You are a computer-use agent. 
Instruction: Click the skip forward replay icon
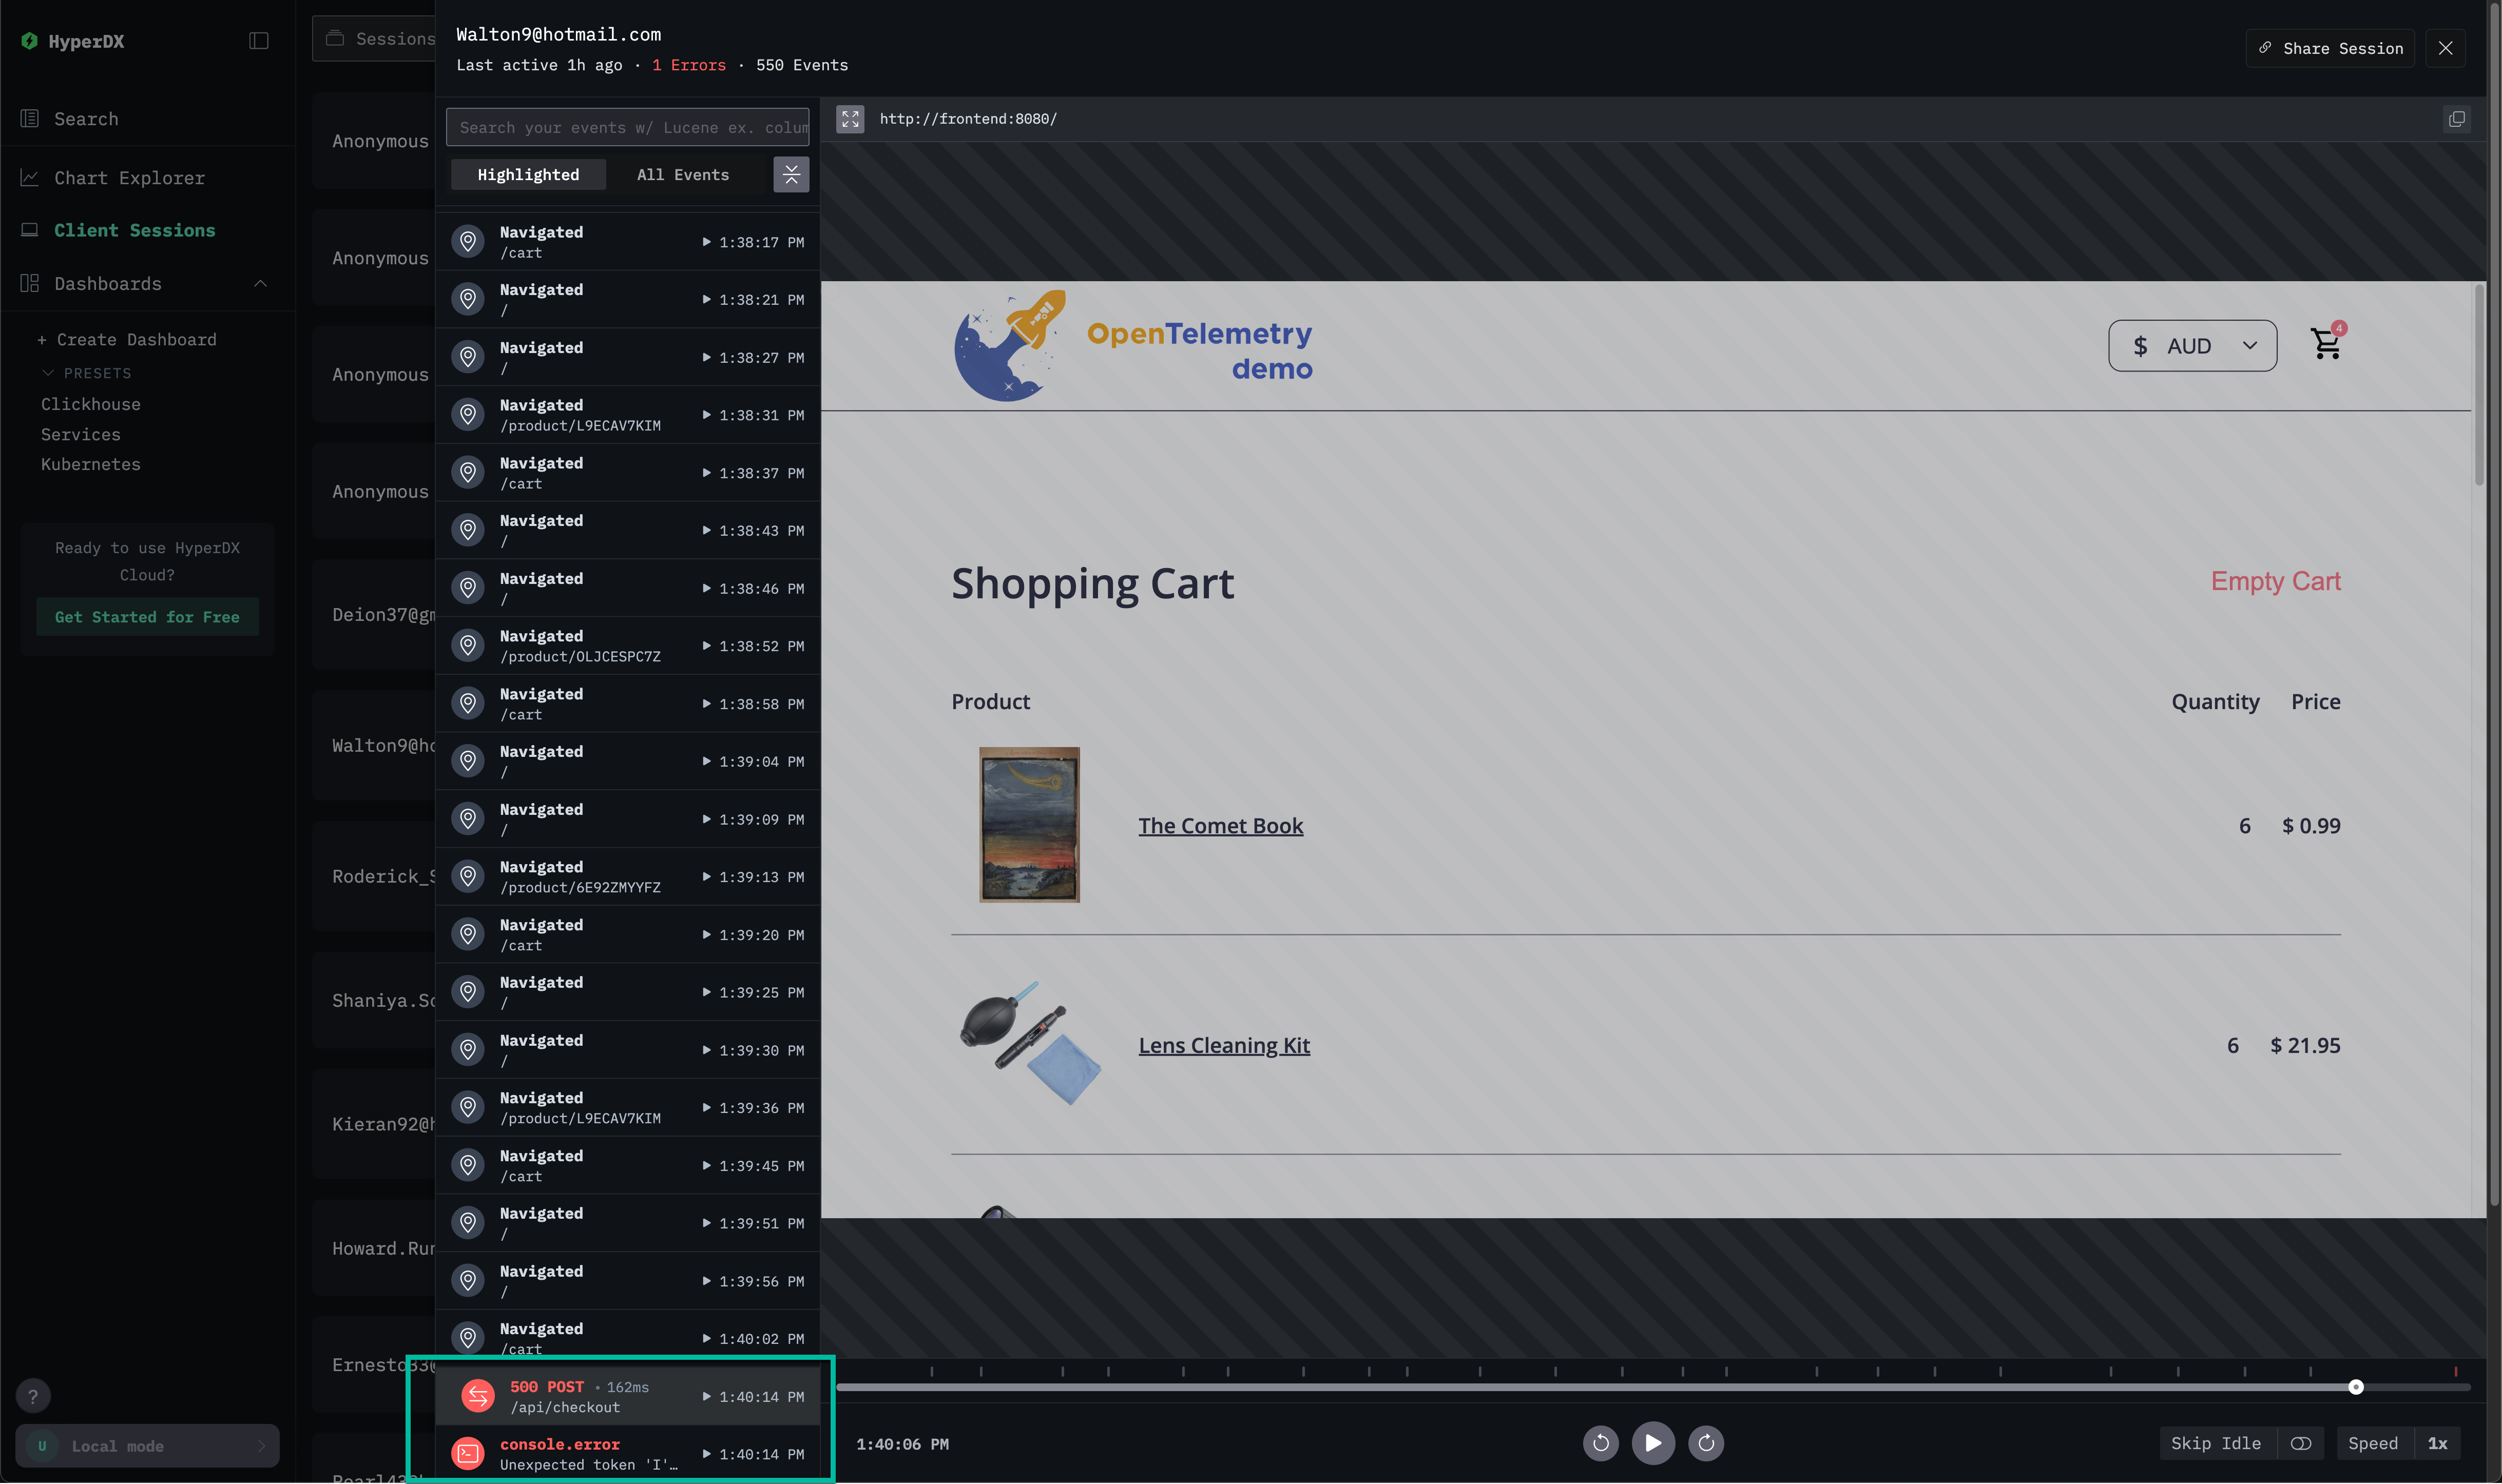click(1706, 1443)
